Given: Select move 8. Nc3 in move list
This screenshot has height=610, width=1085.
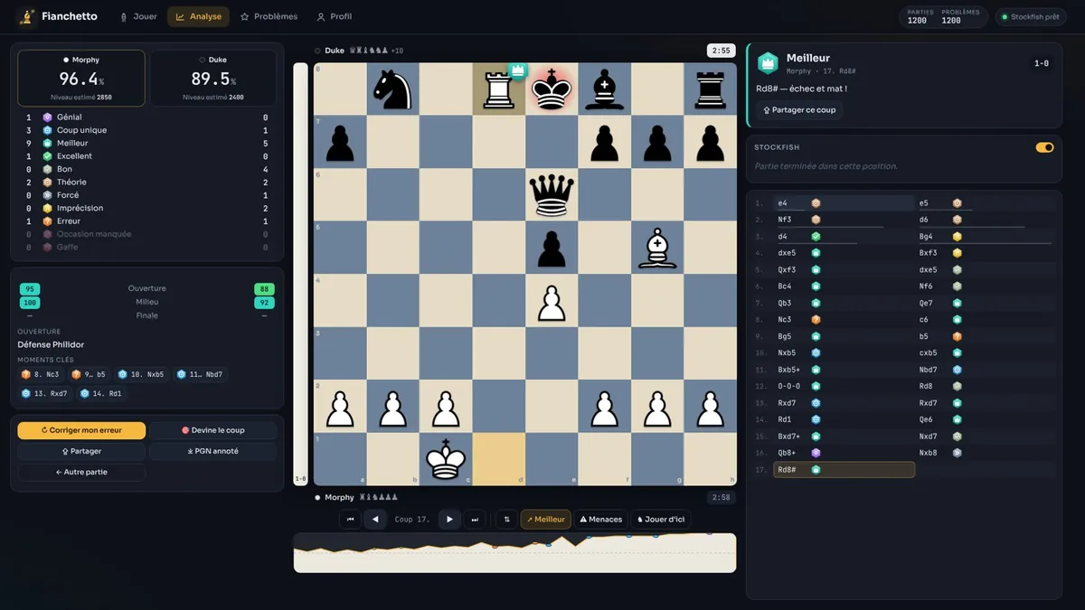Looking at the screenshot, I should (844, 320).
